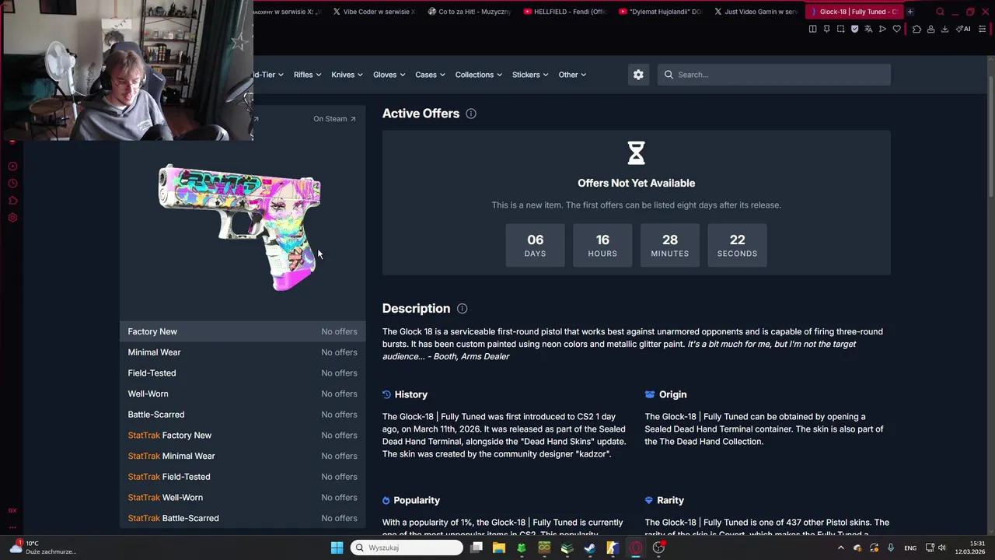This screenshot has height=560, width=995.
Task: Select the Battle-Scarred row
Action: point(243,415)
